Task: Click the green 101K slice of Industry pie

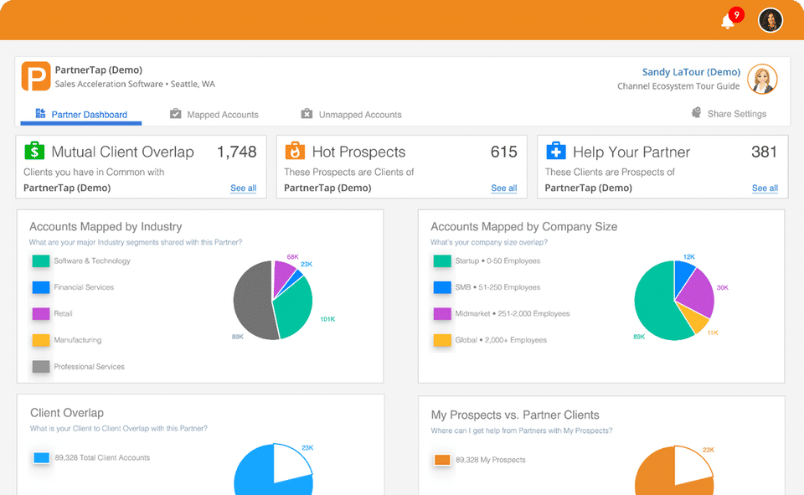Action: pyautogui.click(x=295, y=311)
